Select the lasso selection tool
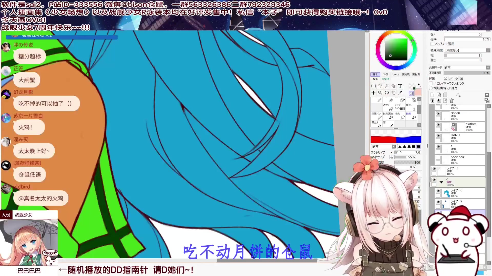The image size is (492, 276). click(x=380, y=86)
